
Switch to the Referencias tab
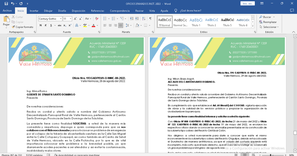[98, 11]
